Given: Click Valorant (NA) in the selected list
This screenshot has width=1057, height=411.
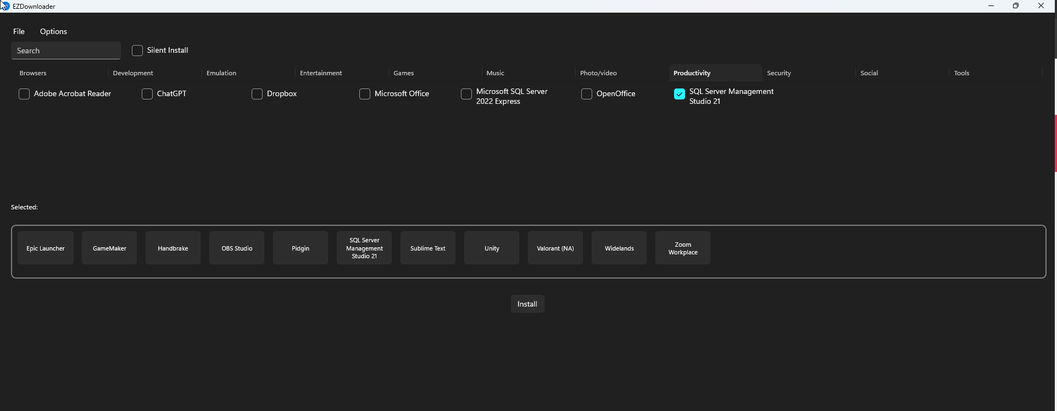Looking at the screenshot, I should pos(555,248).
